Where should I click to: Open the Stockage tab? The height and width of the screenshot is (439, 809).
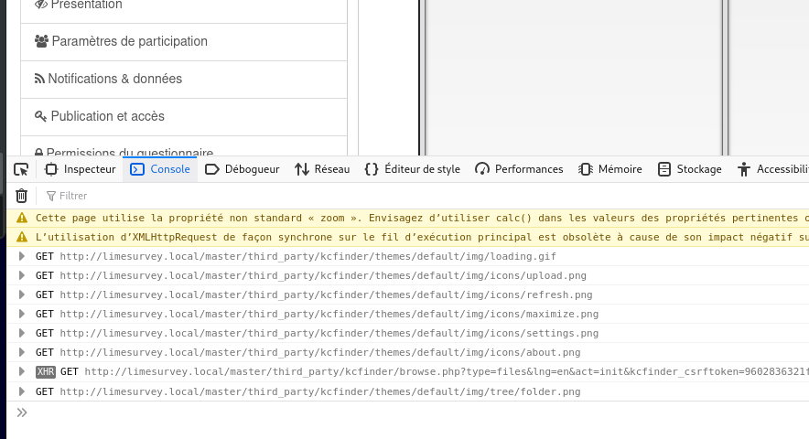690,169
